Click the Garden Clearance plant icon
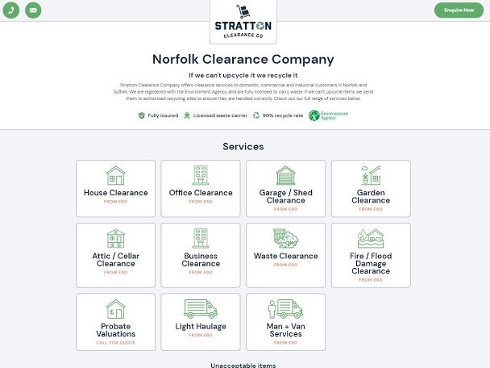 click(x=371, y=176)
